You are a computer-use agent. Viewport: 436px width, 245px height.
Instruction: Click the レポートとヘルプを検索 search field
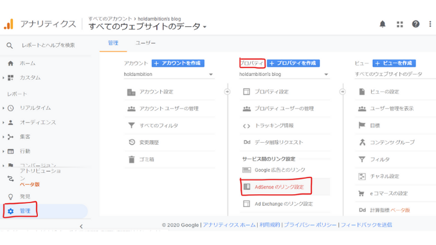click(48, 45)
